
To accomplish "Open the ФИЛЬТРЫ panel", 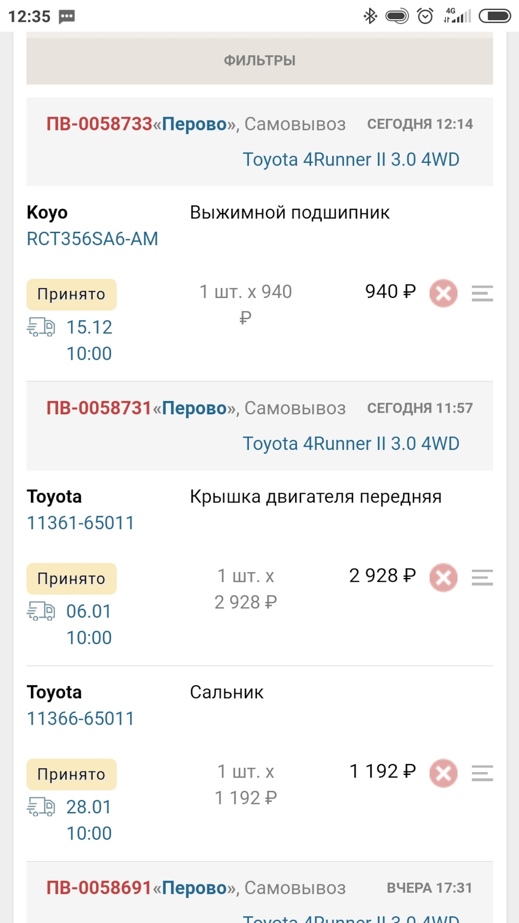I will [x=259, y=60].
